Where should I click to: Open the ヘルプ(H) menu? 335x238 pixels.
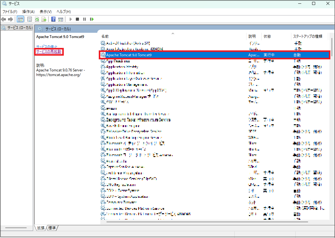pos(64,11)
